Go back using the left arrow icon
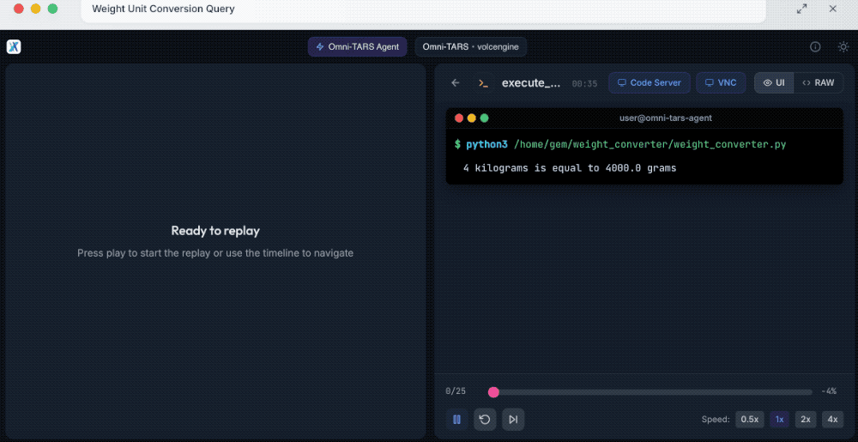This screenshot has width=858, height=442. [455, 82]
